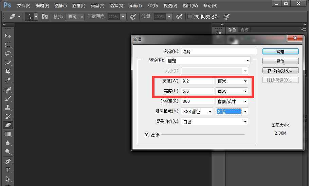Switch to the Swatches tab
Viewport: 309px width, 186px height.
click(244, 30)
